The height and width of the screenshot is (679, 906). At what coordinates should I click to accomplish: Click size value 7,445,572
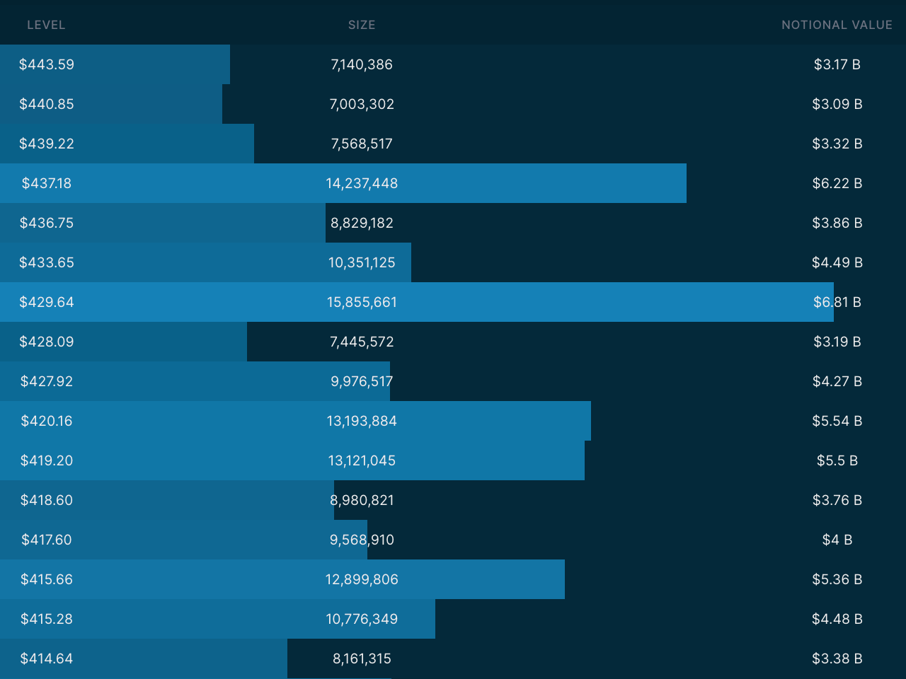362,342
